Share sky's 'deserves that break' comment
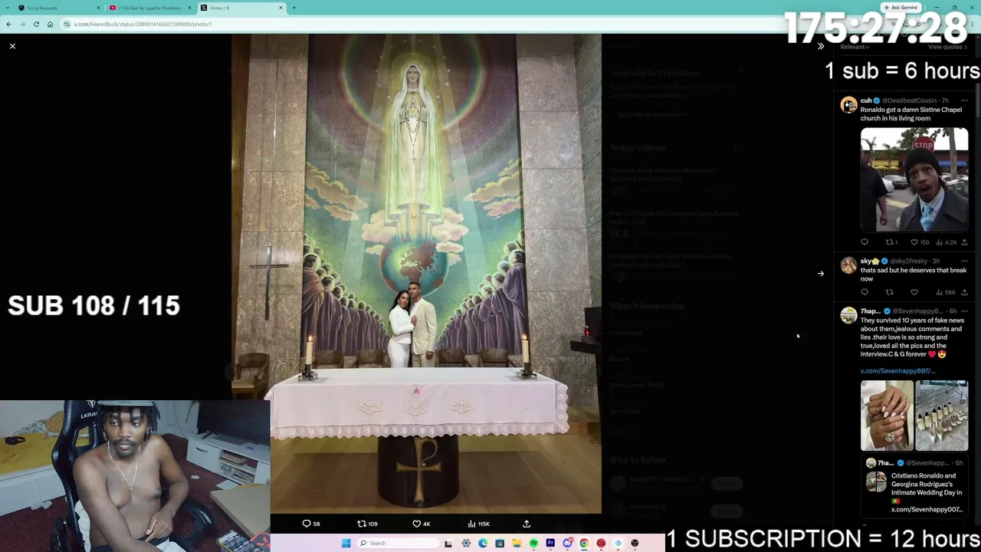This screenshot has height=552, width=981. 964,292
